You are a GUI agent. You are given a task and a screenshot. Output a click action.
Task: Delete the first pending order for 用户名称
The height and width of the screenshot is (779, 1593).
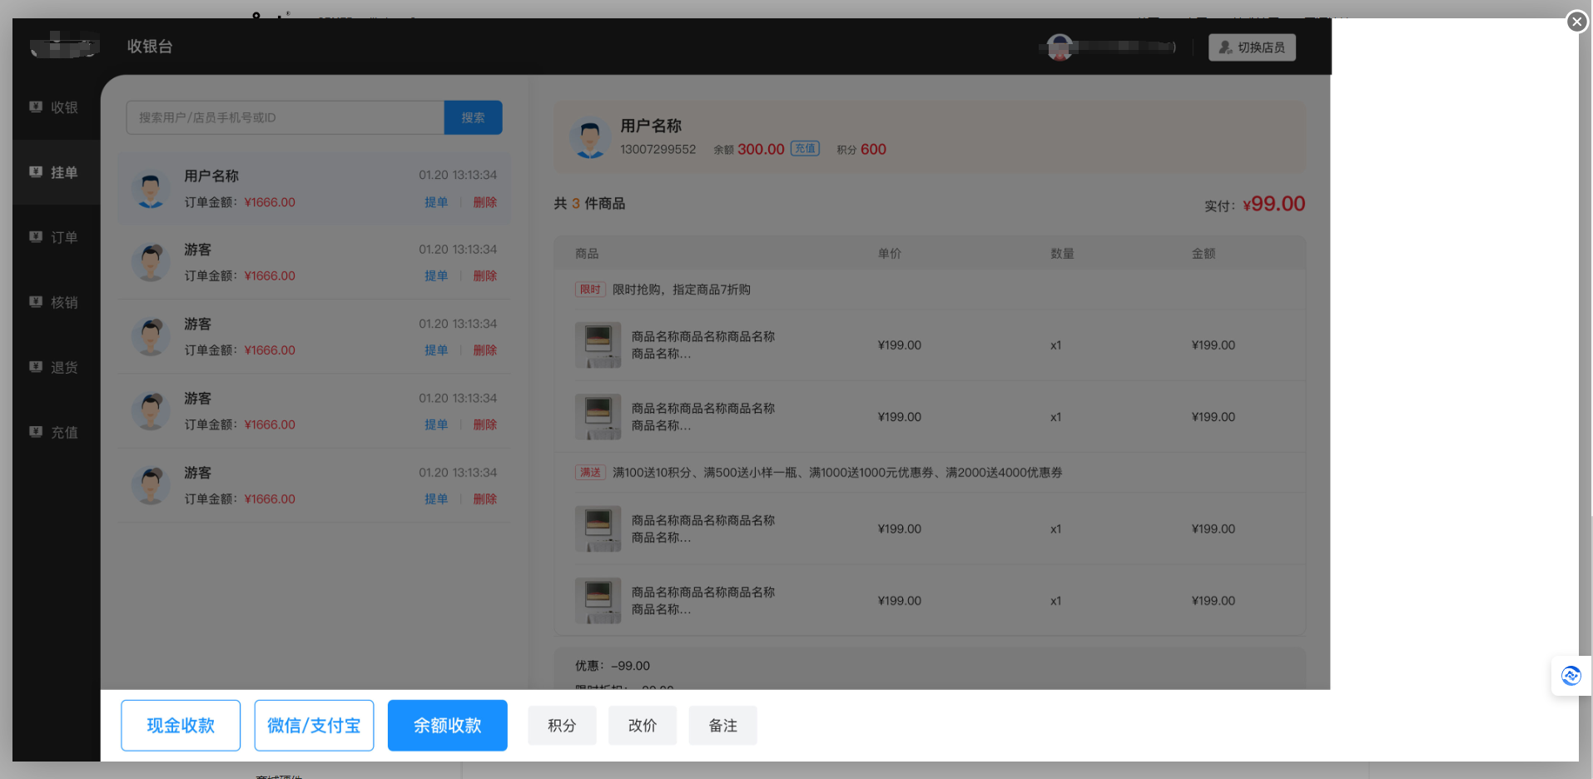coord(484,202)
